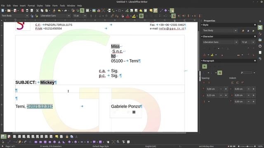
Task: Click the Triangle shape in drawing toolbar
Action: coord(59,142)
